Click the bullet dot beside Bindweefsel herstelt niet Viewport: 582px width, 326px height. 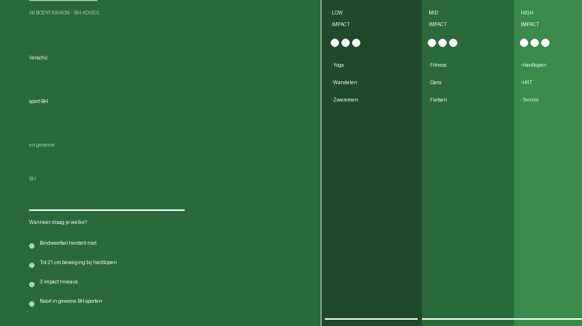click(x=32, y=246)
